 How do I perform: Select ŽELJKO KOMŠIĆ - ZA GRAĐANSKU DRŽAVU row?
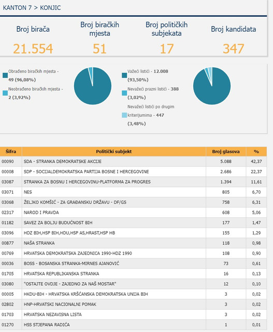133,202
